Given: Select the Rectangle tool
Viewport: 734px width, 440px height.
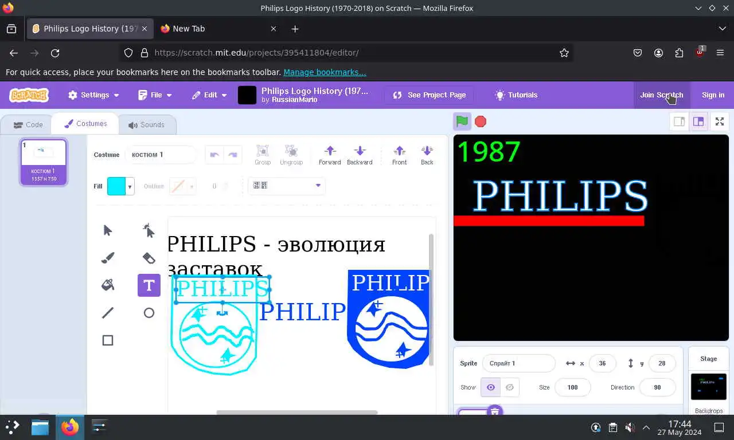Looking at the screenshot, I should pos(108,340).
